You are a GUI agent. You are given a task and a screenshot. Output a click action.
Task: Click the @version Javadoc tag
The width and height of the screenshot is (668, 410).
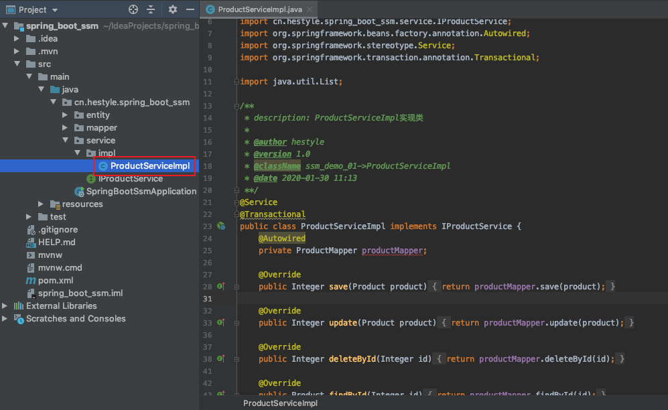point(273,153)
